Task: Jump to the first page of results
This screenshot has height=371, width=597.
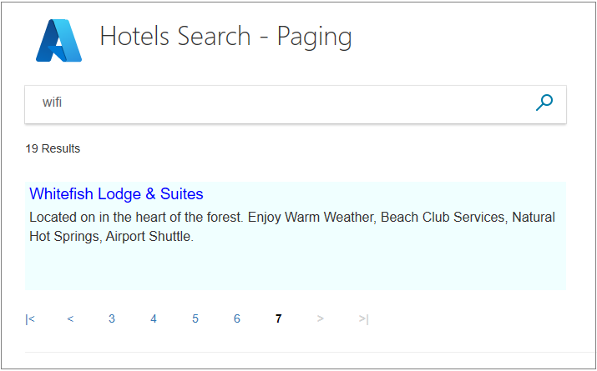Action: coord(30,318)
